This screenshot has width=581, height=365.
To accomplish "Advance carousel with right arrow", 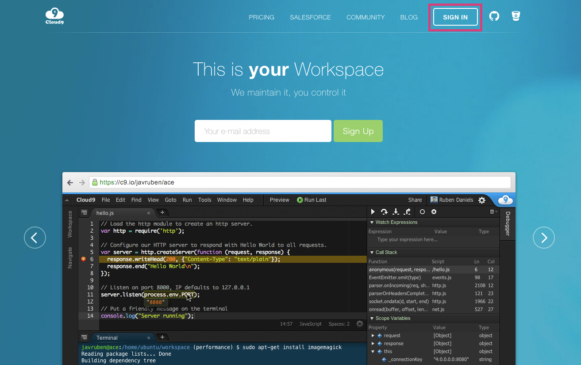I will [x=543, y=238].
